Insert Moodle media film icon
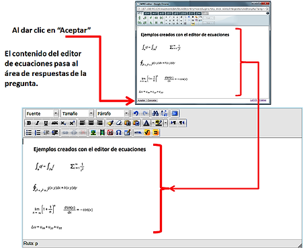The height and width of the screenshot is (248, 303). click(x=102, y=132)
